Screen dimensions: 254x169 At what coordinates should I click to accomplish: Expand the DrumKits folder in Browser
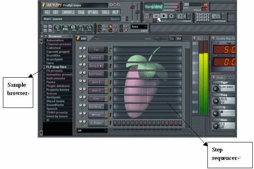[53, 56]
